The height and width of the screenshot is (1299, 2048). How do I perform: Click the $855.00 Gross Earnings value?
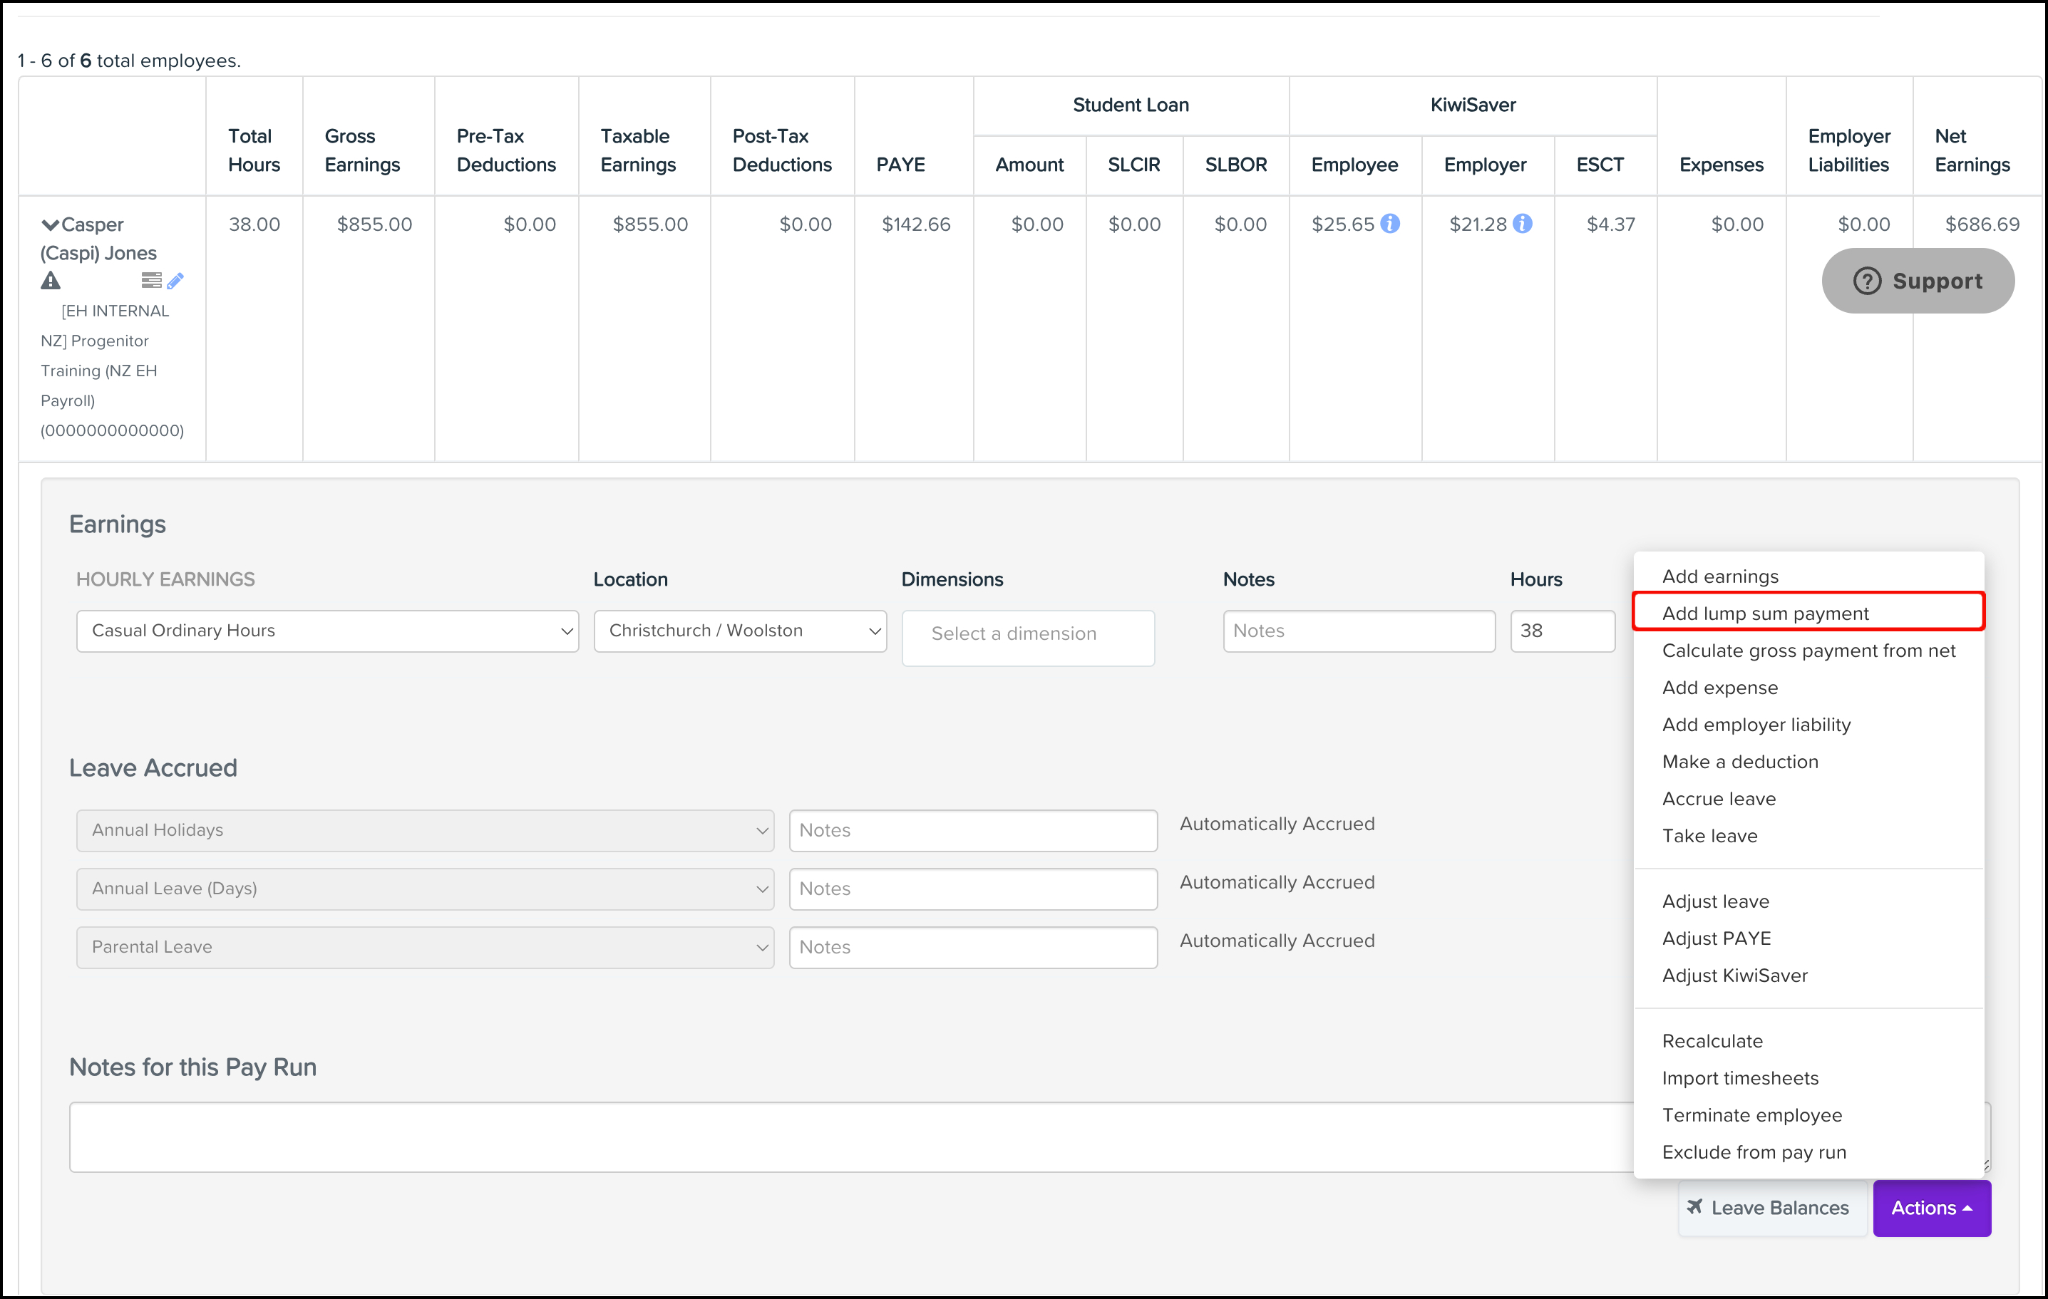click(374, 224)
